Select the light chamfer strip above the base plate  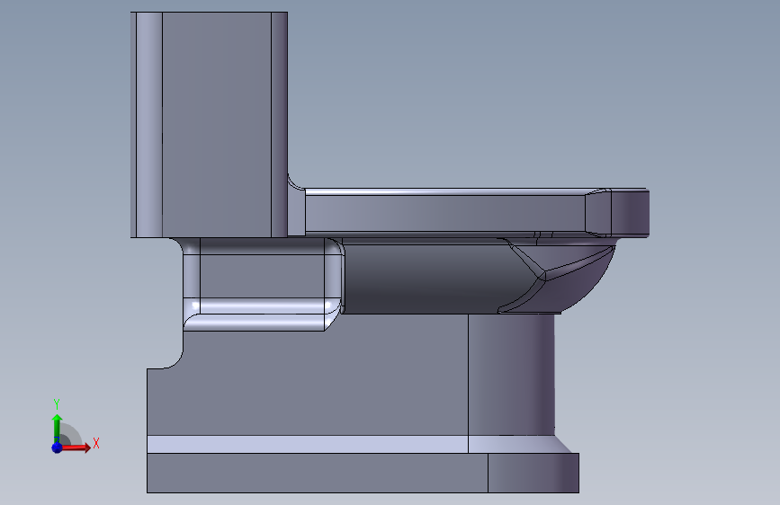308,444
